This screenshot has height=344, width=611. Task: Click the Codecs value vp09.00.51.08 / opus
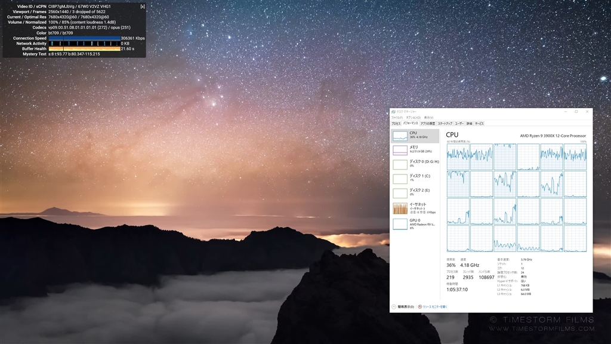90,27
